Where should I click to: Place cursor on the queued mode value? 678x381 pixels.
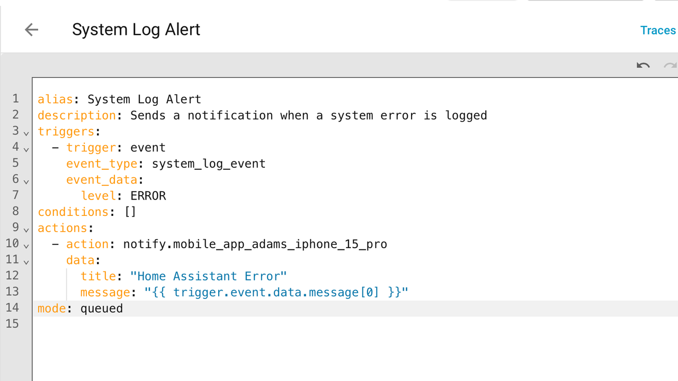[101, 309]
